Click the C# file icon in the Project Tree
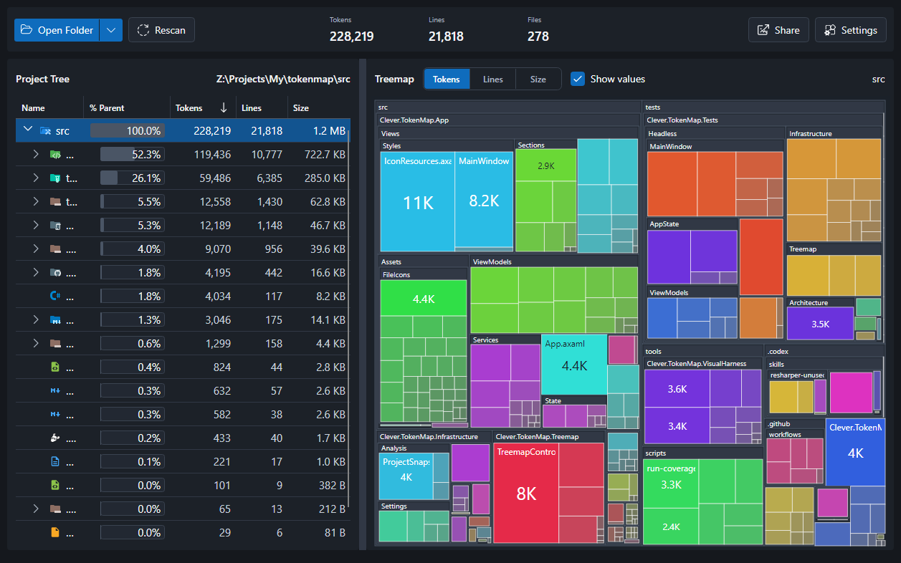 [x=56, y=295]
